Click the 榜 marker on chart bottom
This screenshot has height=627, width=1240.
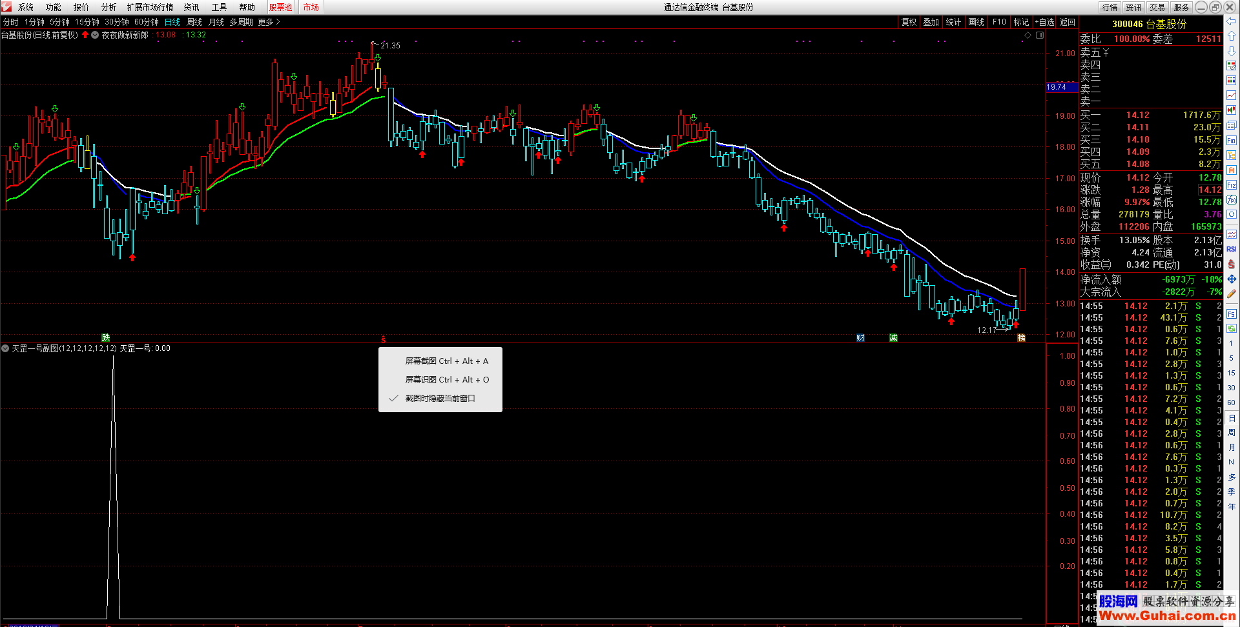1021,338
